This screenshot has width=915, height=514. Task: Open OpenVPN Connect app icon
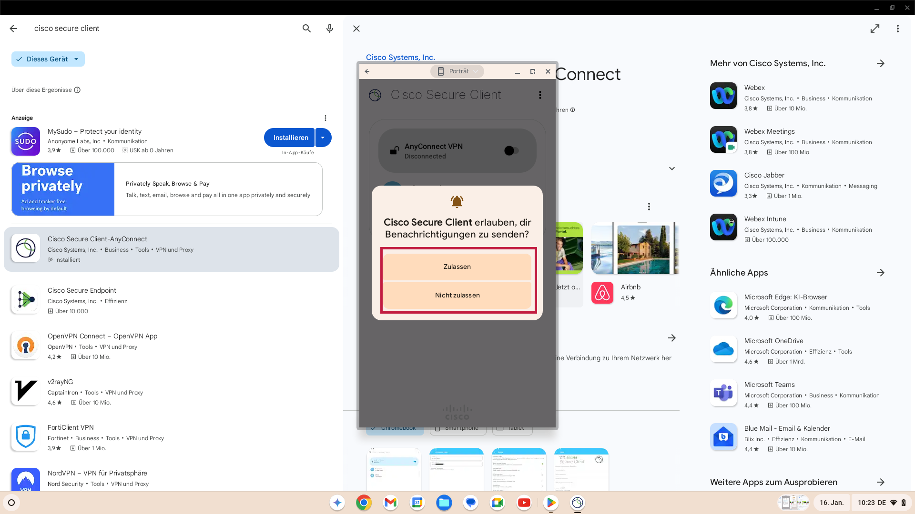pyautogui.click(x=26, y=346)
